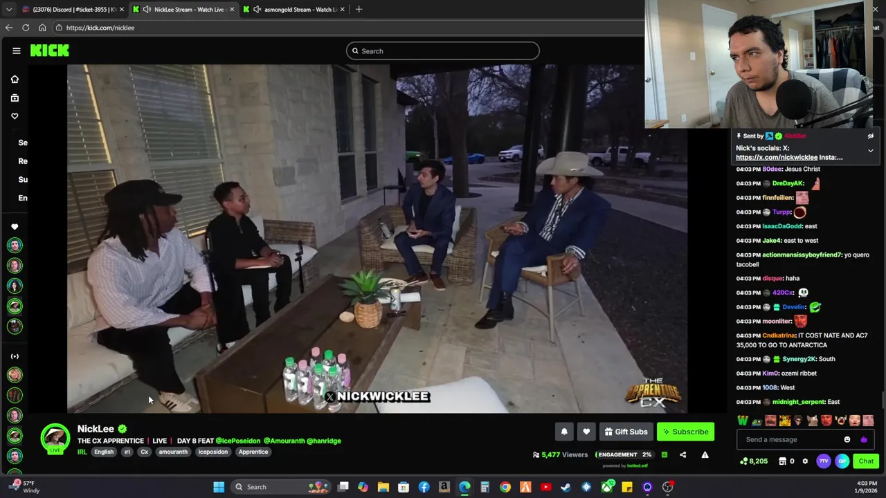Click the green engagement chart icon
This screenshot has width=886, height=498.
[x=664, y=454]
